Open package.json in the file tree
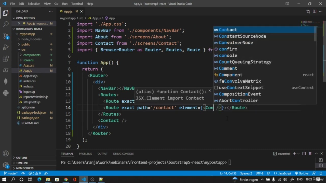Viewport: 326px width, 183px height. tap(34, 118)
